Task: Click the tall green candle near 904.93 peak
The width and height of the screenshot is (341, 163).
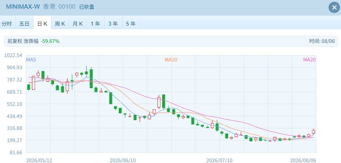Action: point(91,78)
